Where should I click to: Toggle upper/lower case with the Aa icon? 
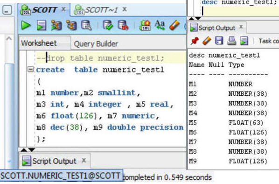click(x=160, y=25)
